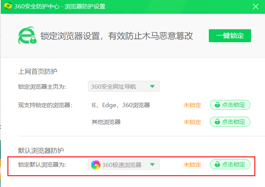The image size is (265, 187).
Task: Click the 默认浏览器防护 section heading
Action: (x=41, y=151)
